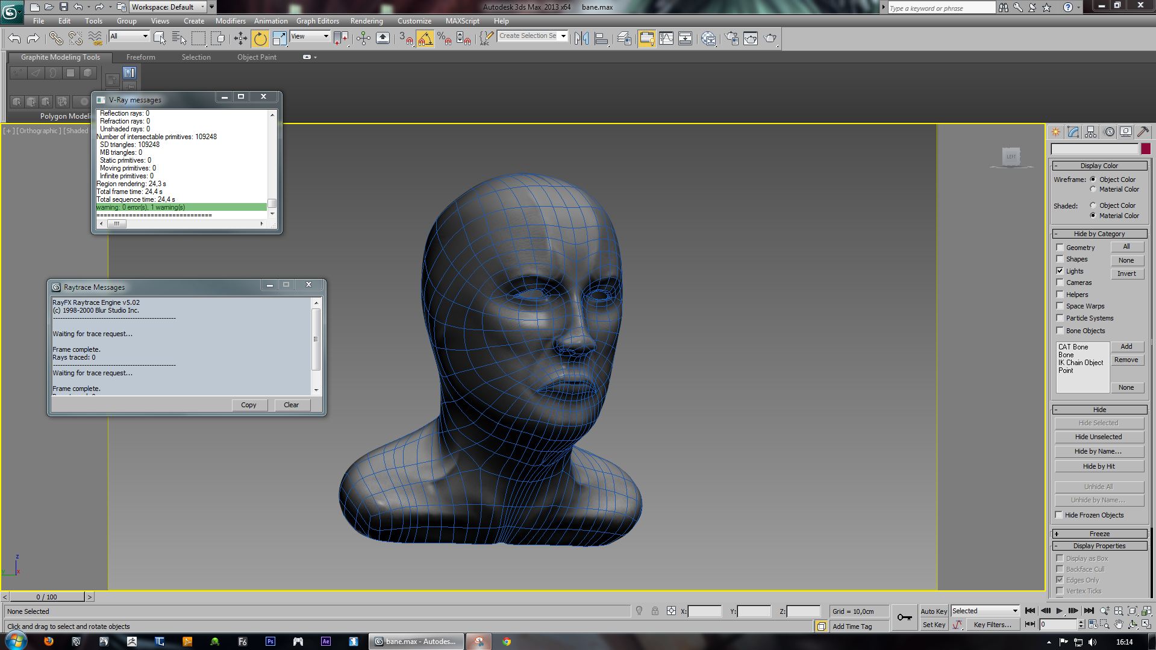Click Clear in Raytrace Messages

coord(291,405)
